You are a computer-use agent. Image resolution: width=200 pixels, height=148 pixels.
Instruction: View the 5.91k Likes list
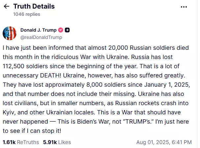click(57, 142)
